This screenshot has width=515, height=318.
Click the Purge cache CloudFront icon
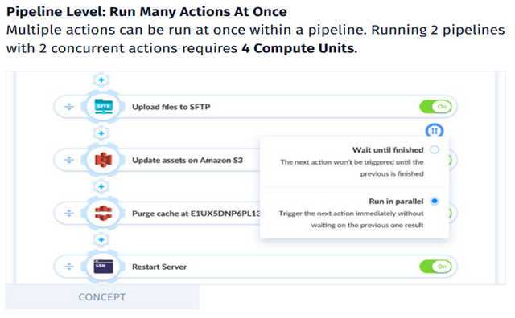tap(104, 213)
